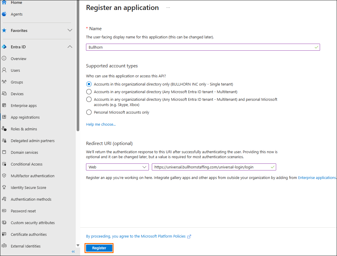This screenshot has width=337, height=256.
Task: Go to Conditional Access in the sidebar
Action: click(x=27, y=164)
